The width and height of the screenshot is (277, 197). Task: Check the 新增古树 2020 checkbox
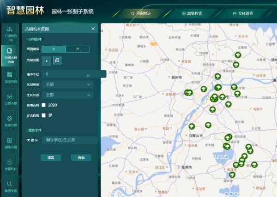[x=44, y=105]
